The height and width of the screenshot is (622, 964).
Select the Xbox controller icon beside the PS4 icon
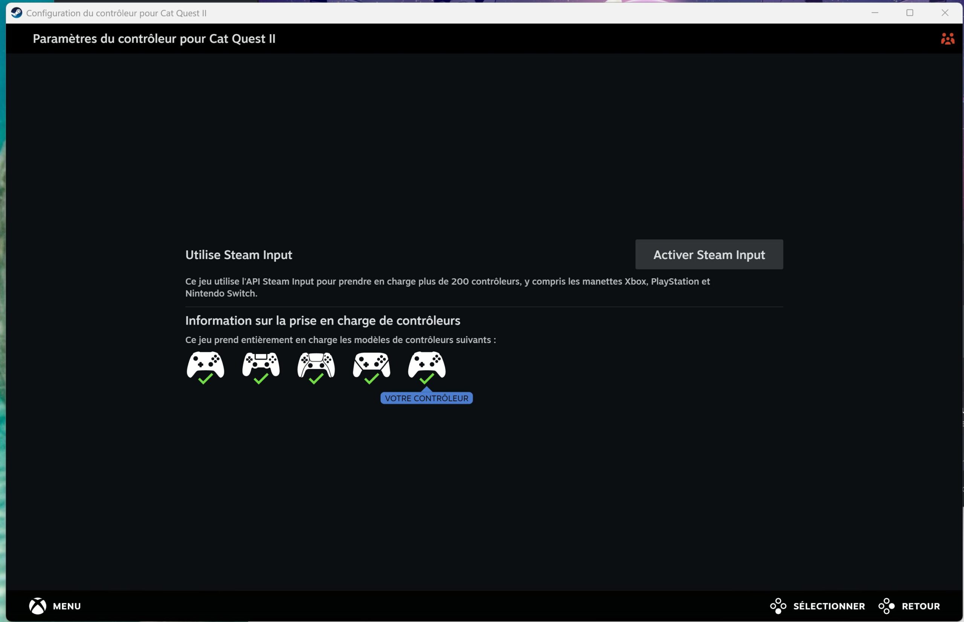point(205,365)
